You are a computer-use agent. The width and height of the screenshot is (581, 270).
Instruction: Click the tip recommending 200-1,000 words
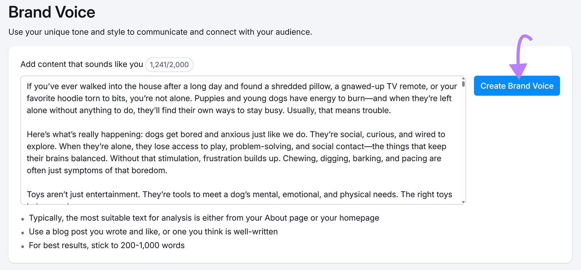[106, 245]
